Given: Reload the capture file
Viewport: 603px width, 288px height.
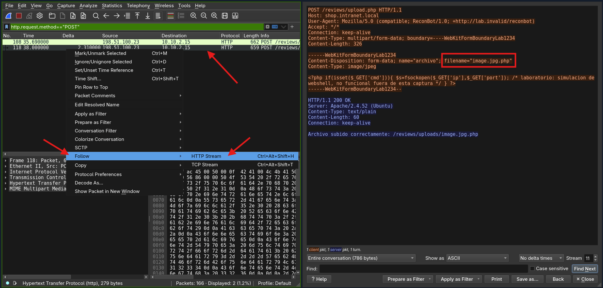Looking at the screenshot, I should tap(83, 16).
